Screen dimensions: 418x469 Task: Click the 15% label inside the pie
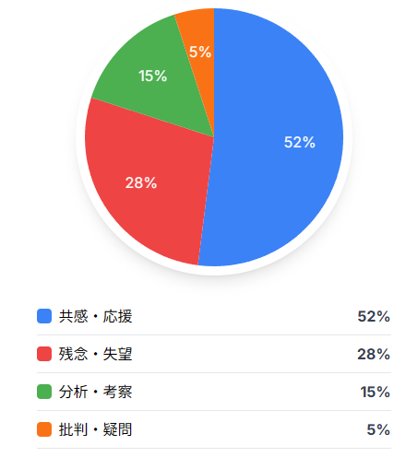click(x=153, y=76)
